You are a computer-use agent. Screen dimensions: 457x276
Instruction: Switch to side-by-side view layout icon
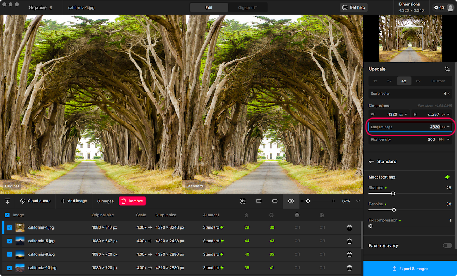click(291, 201)
